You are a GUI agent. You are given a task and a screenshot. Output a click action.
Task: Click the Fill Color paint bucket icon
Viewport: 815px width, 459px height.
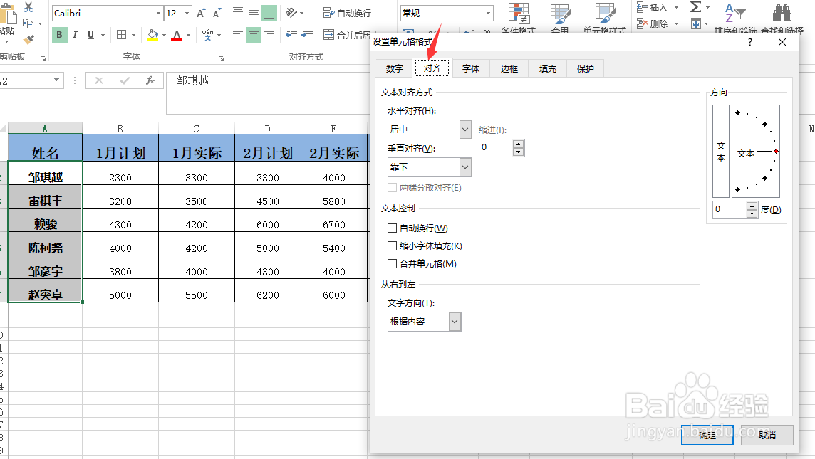(152, 35)
